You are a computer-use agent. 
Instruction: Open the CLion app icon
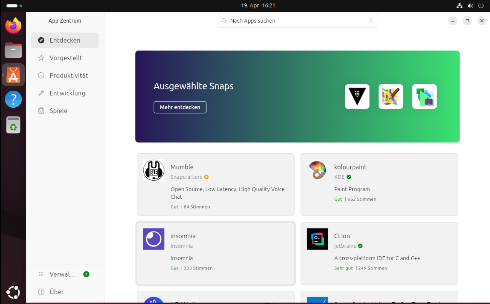(317, 239)
